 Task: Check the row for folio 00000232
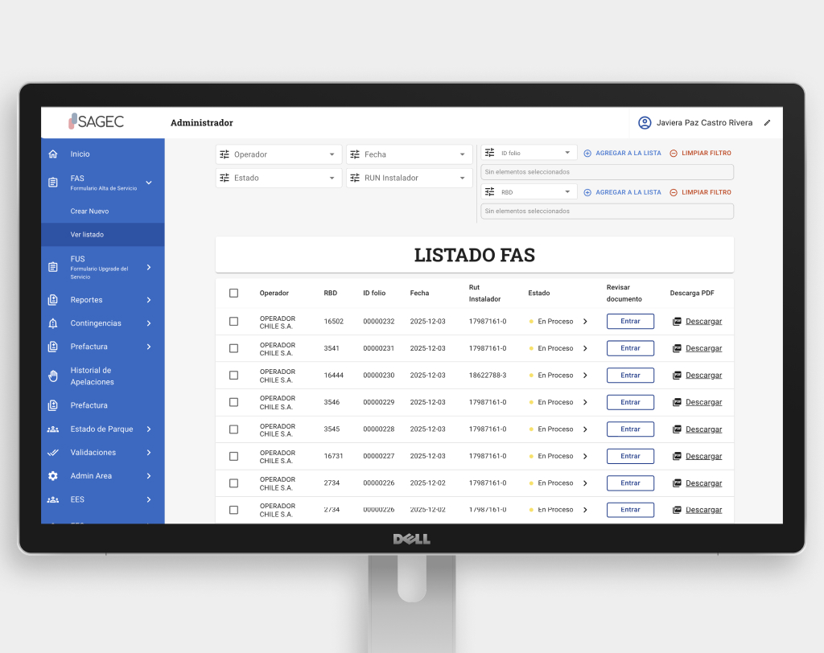[233, 322]
